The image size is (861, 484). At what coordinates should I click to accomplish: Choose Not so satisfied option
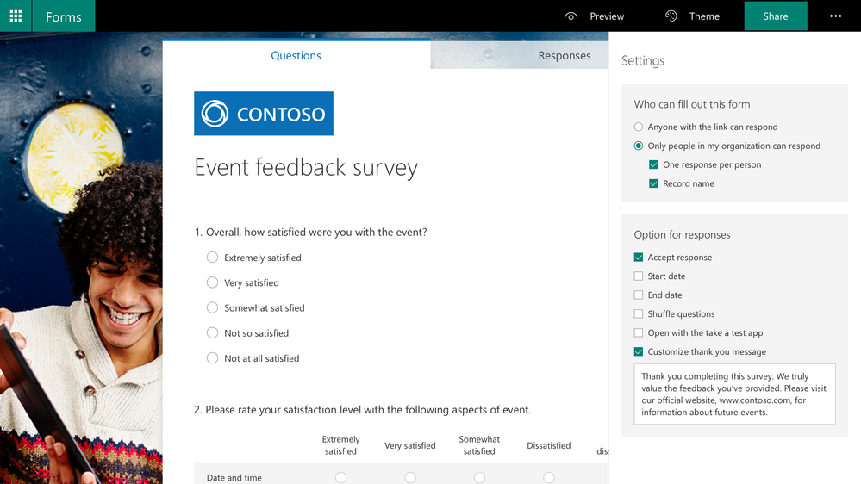point(213,333)
